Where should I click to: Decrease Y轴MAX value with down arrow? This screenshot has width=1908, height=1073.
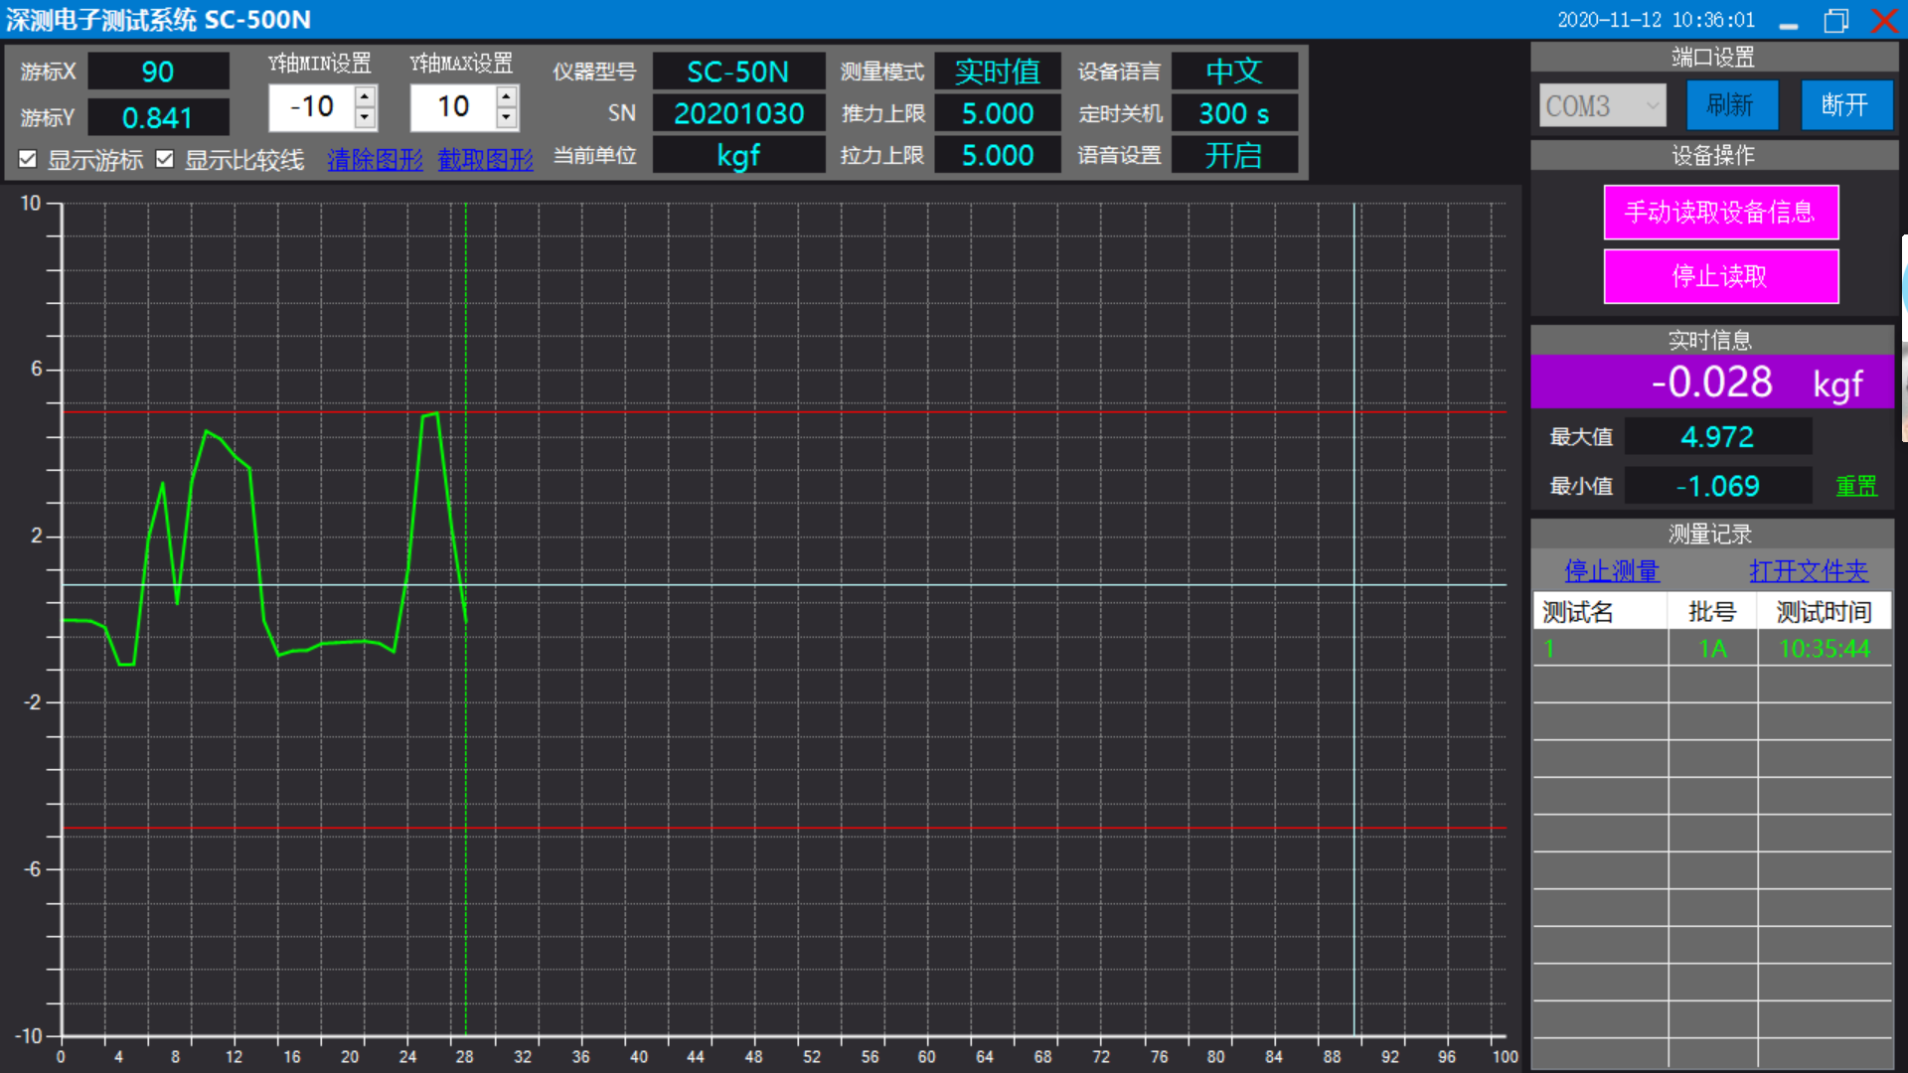pyautogui.click(x=507, y=117)
